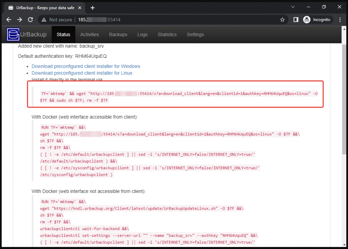Viewport: 348px width, 249px height.
Task: Click the UrBackup logo icon
Action: point(13,35)
